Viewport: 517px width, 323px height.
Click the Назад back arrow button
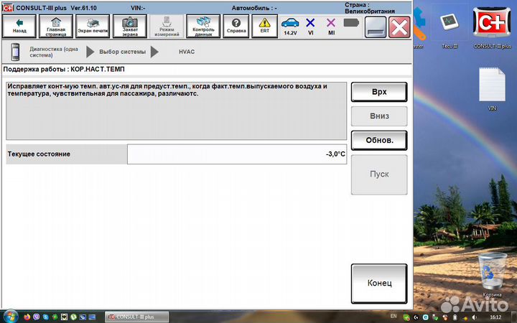pos(19,27)
